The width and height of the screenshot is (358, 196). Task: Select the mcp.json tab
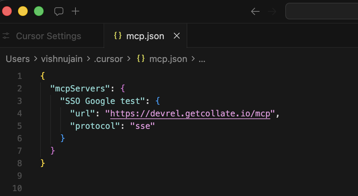pyautogui.click(x=145, y=36)
